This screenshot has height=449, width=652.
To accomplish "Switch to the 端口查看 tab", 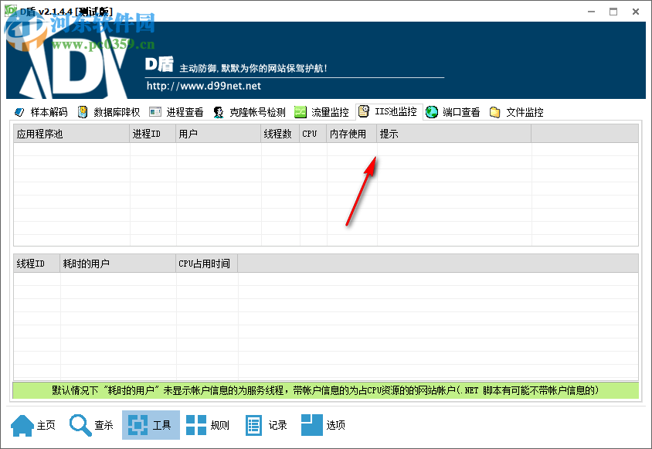I will pos(453,112).
